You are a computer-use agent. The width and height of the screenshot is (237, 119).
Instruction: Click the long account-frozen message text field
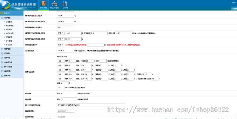pyautogui.click(x=91, y=105)
